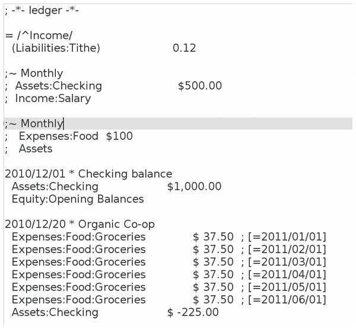
Task: Select the Liabilities:Tithe account text
Action: (x=56, y=48)
